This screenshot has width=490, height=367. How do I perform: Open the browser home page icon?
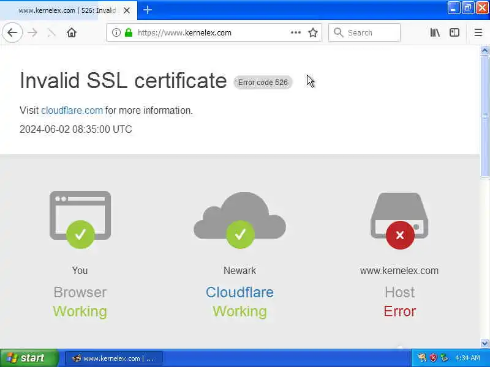point(72,32)
